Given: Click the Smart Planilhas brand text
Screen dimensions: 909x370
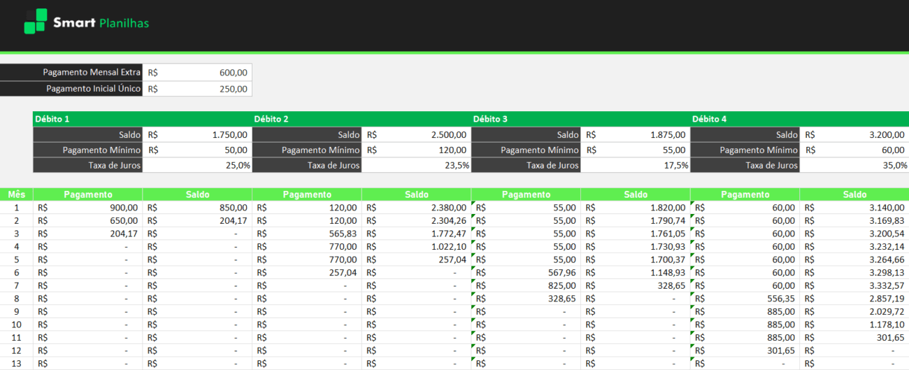Looking at the screenshot, I should tap(101, 23).
